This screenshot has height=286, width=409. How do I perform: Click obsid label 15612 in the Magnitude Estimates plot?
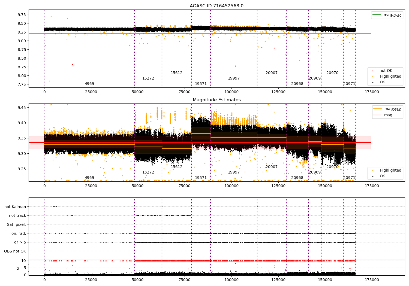[x=176, y=167]
